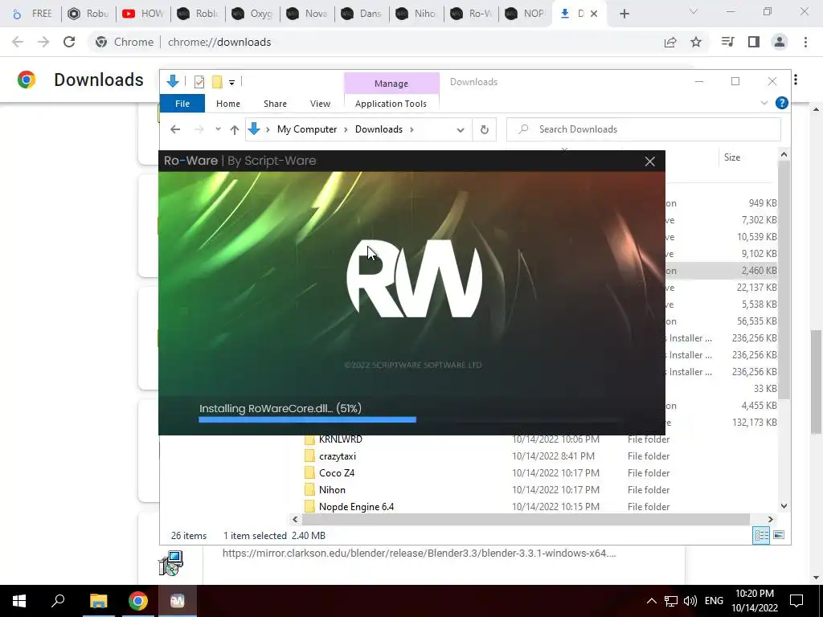The height and width of the screenshot is (617, 823).
Task: Open Chrome profile avatar
Action: 780,42
